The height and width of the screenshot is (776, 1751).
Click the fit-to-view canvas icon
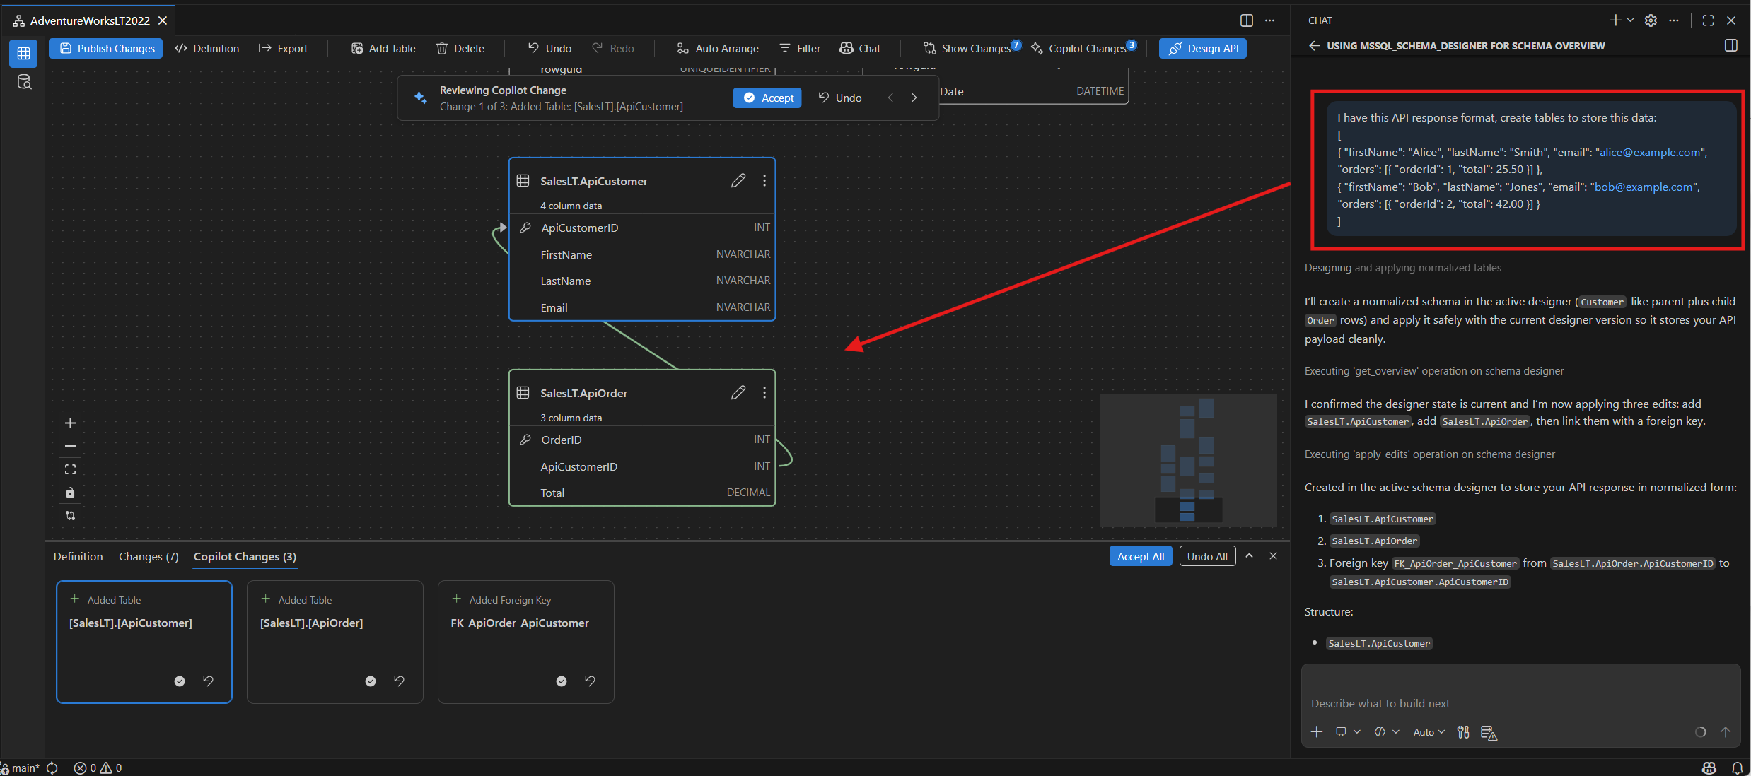click(70, 469)
